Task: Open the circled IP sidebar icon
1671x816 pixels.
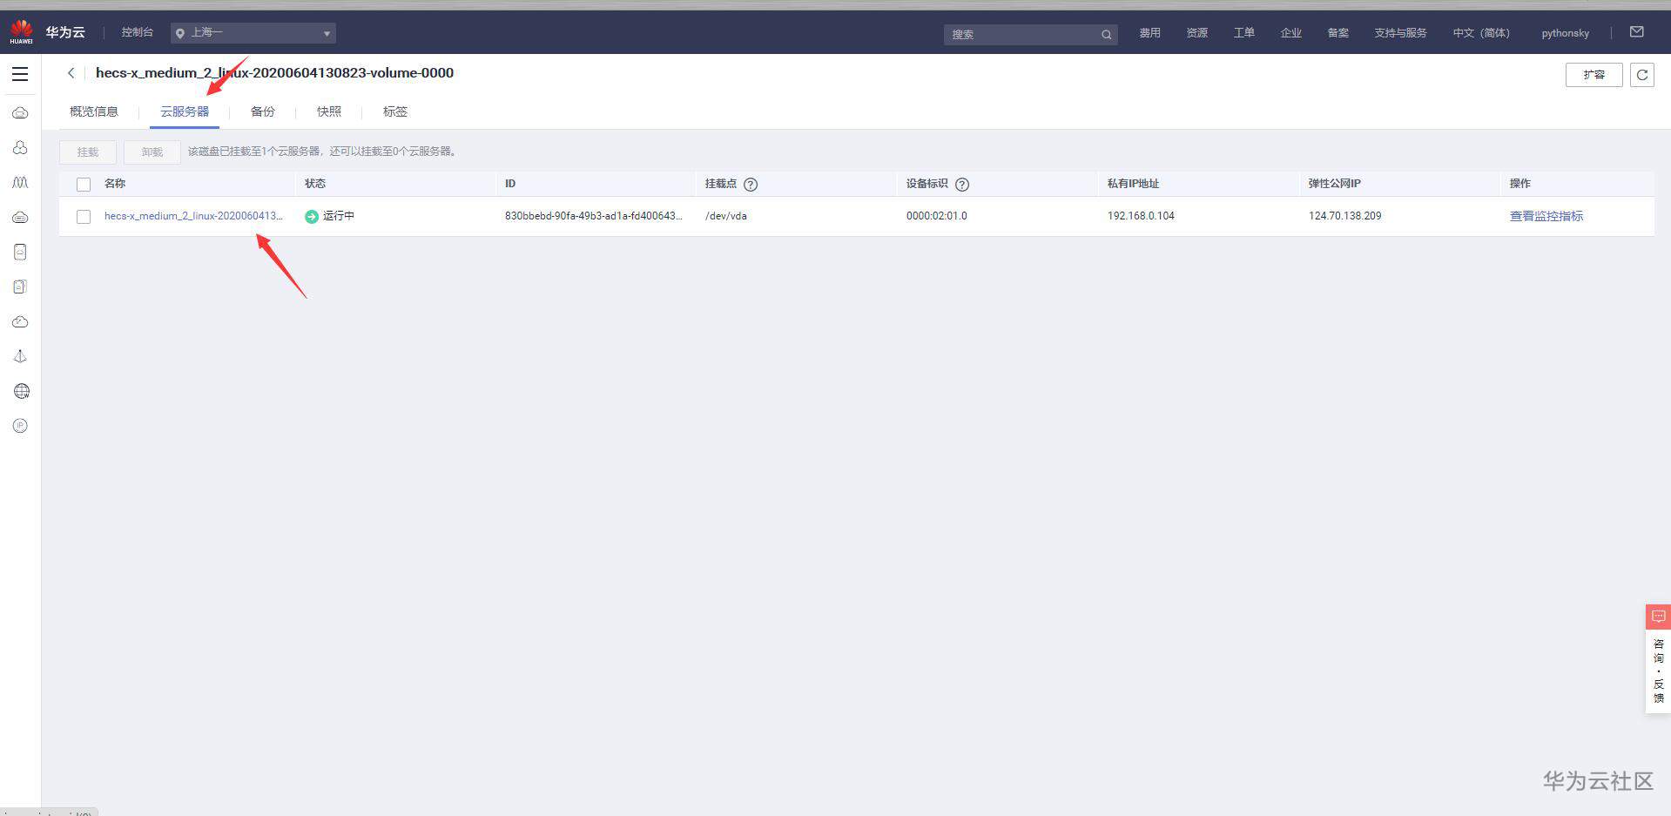Action: [20, 426]
